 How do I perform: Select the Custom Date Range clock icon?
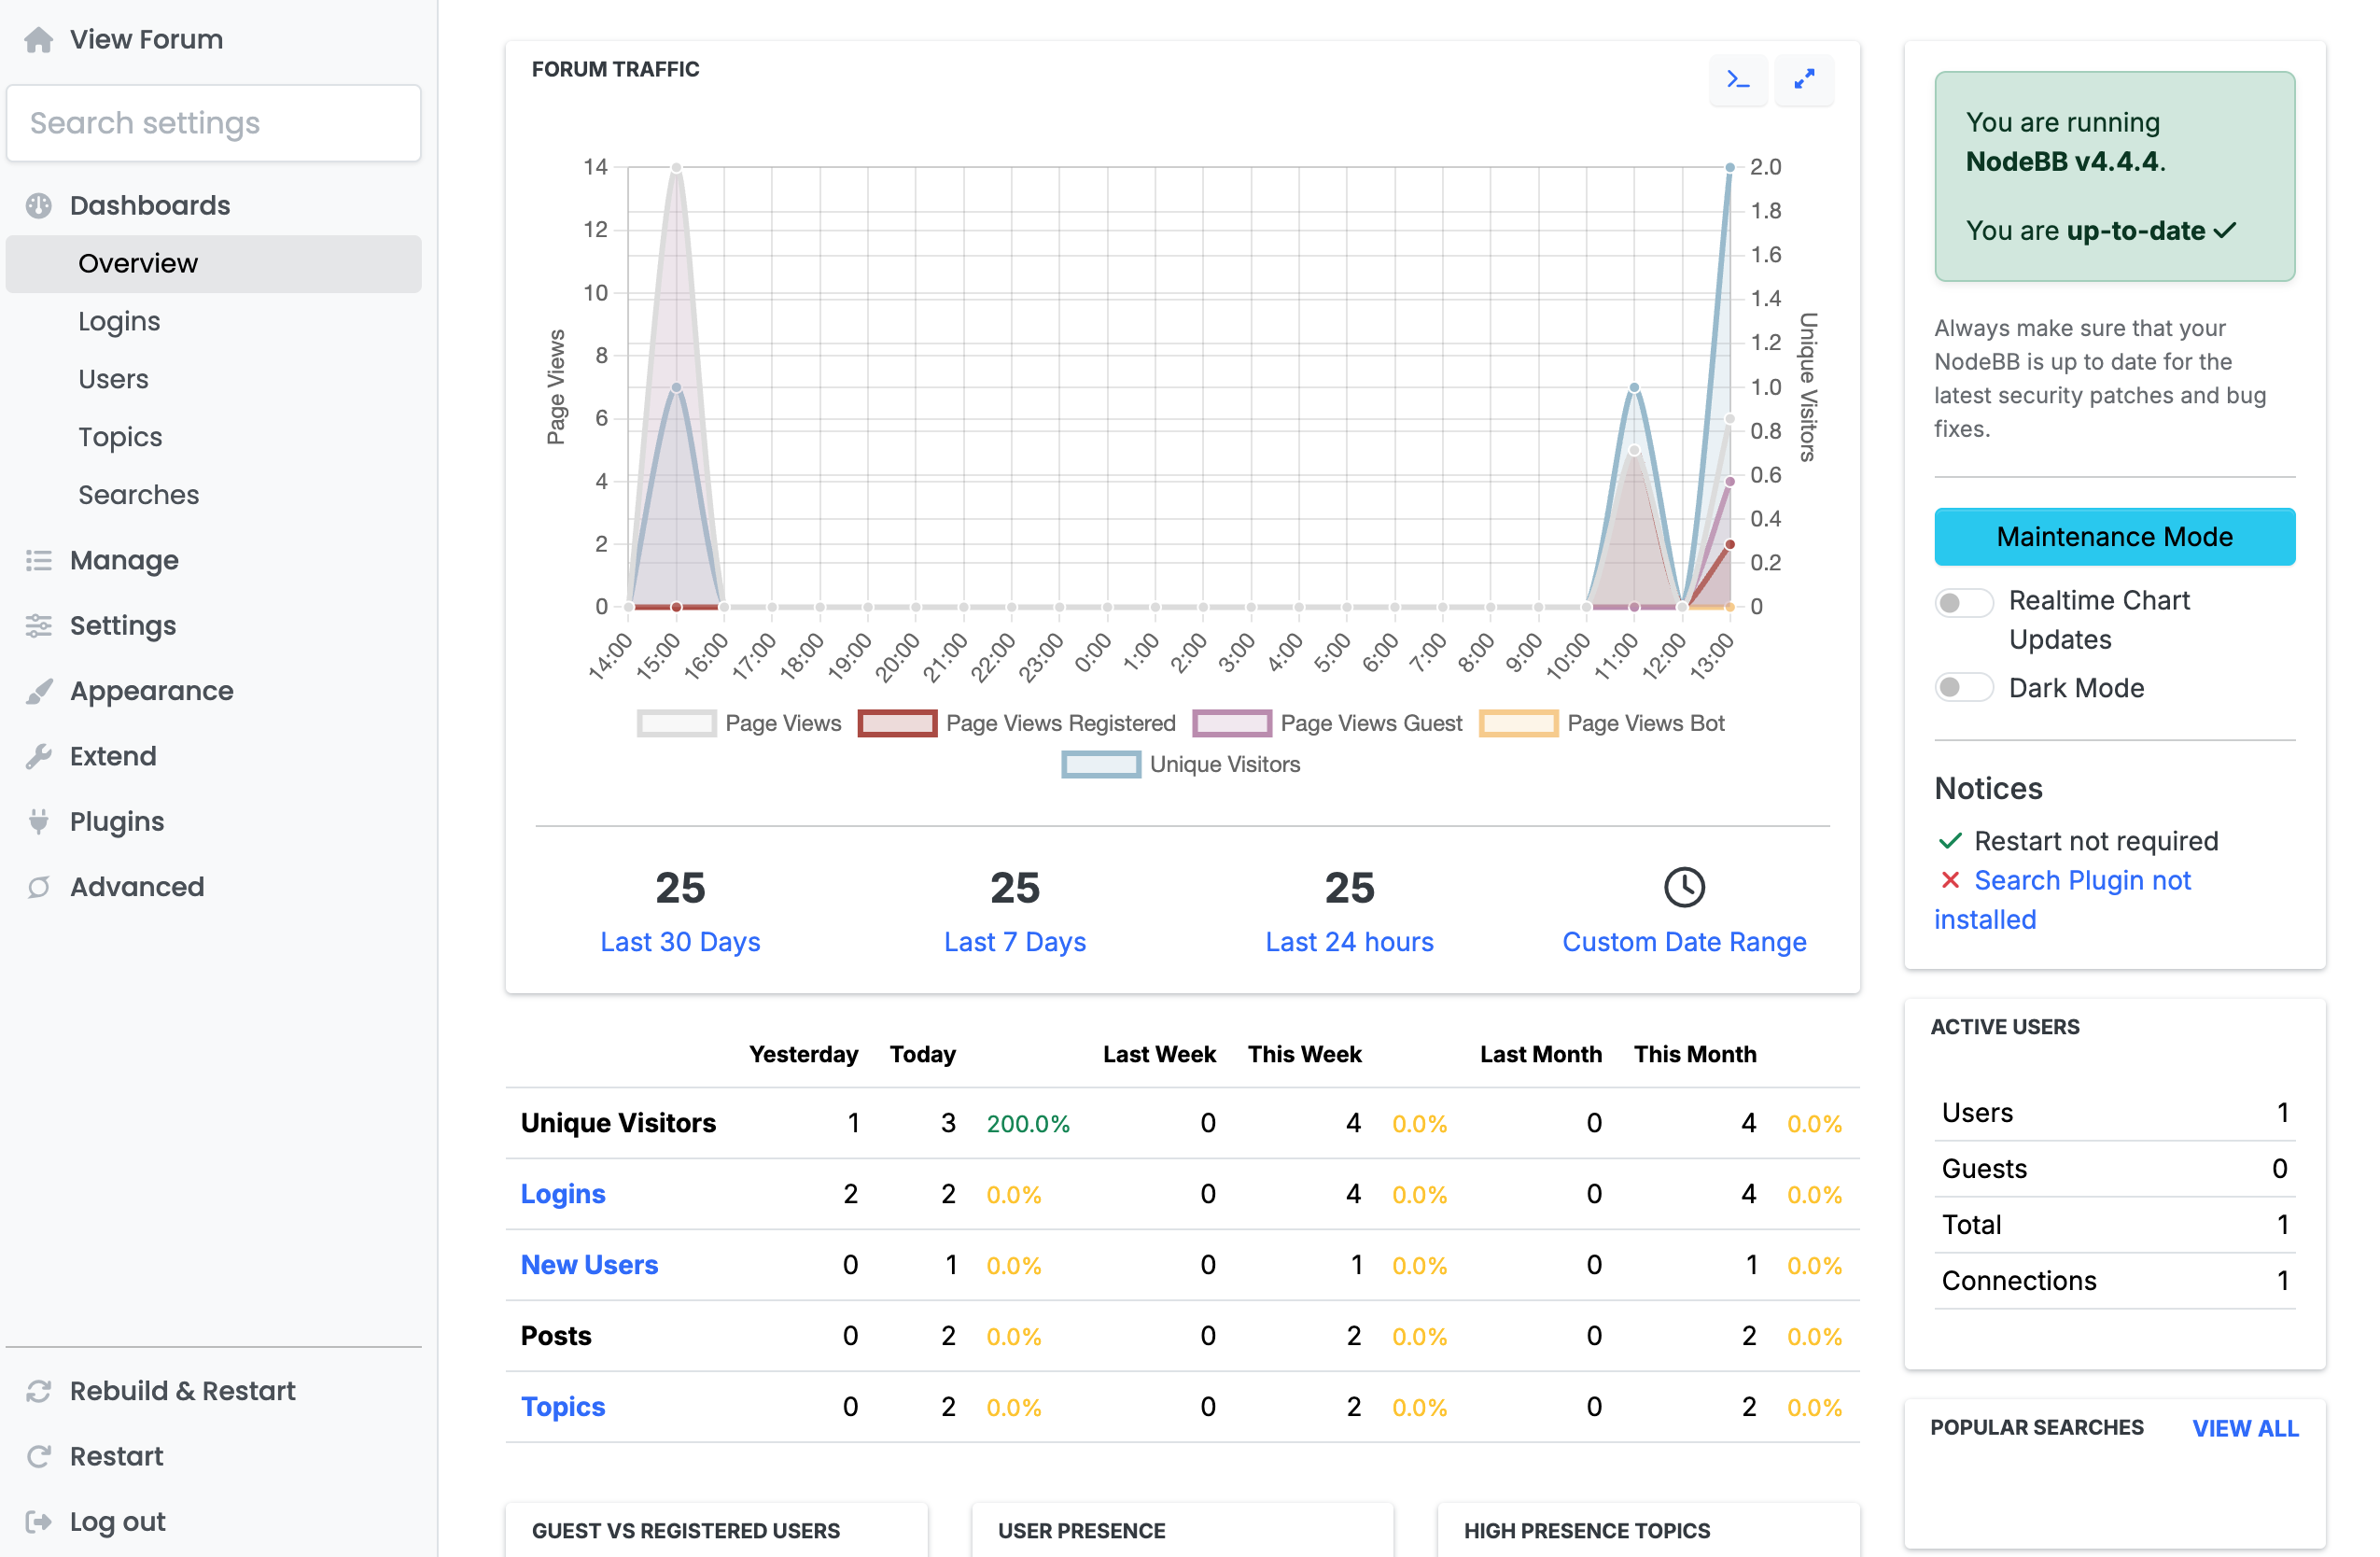[x=1684, y=887]
